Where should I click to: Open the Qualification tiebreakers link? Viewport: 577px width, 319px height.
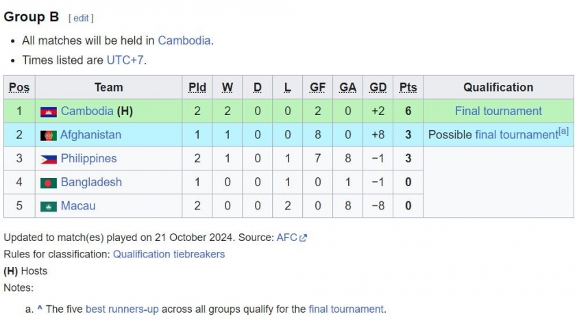point(169,254)
